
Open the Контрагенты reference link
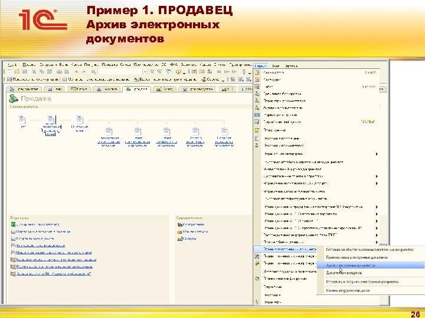193,224
